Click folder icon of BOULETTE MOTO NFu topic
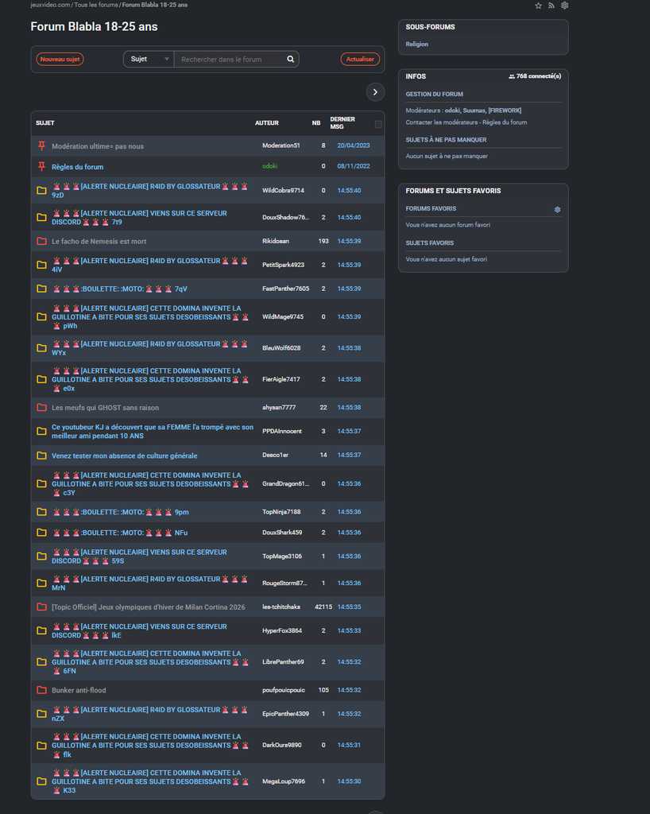650x814 pixels. pyautogui.click(x=41, y=533)
